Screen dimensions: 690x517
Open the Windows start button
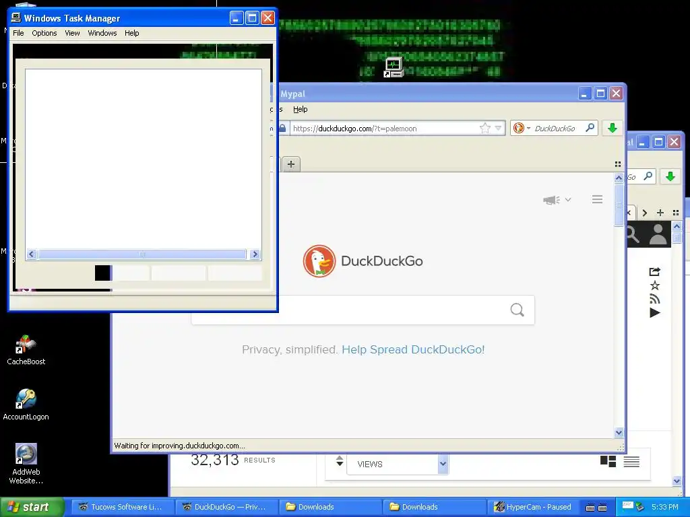pyautogui.click(x=32, y=507)
